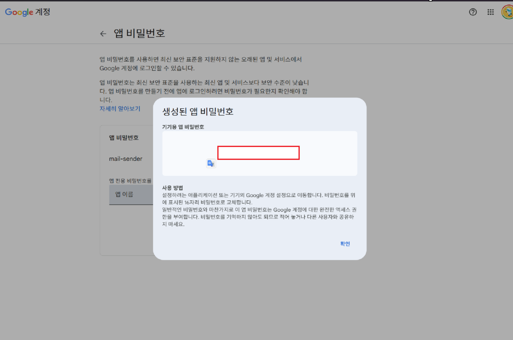Click the 생성된 앱 비밀번호 dialog title
This screenshot has height=340, width=513.
(198, 111)
